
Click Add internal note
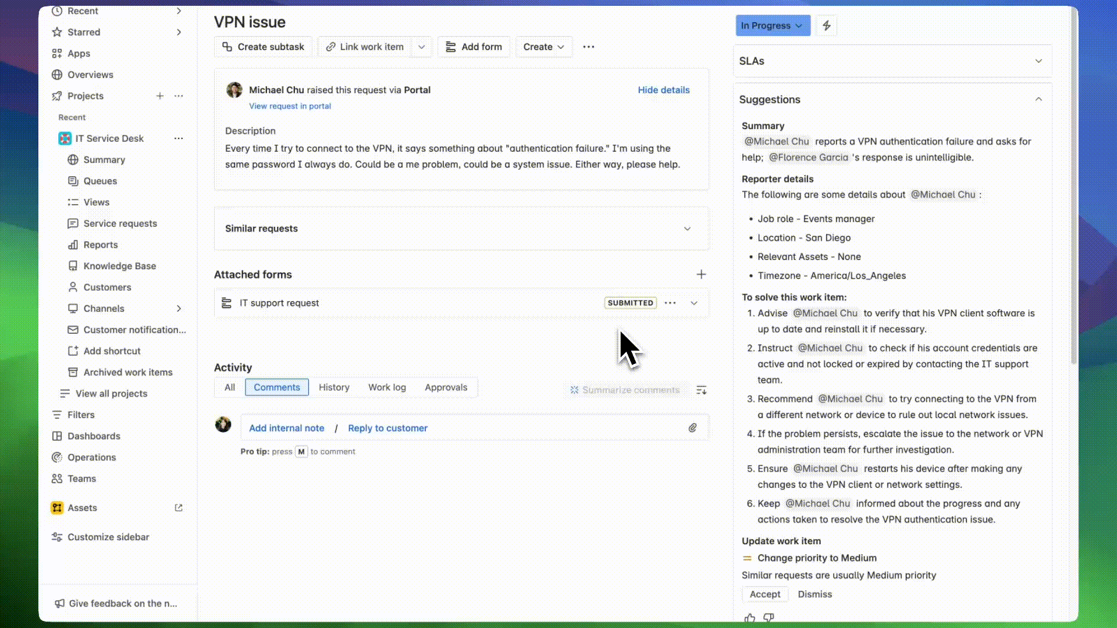click(286, 428)
